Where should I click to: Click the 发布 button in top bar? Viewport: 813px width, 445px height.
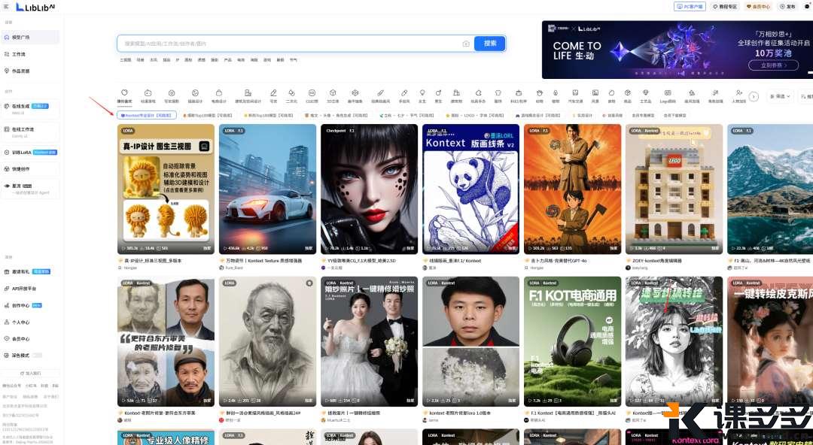[788, 7]
